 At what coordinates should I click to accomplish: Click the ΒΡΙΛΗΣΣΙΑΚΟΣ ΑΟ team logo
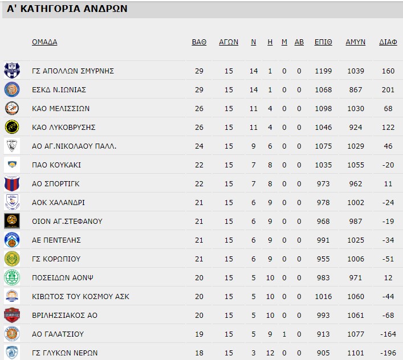click(x=12, y=315)
